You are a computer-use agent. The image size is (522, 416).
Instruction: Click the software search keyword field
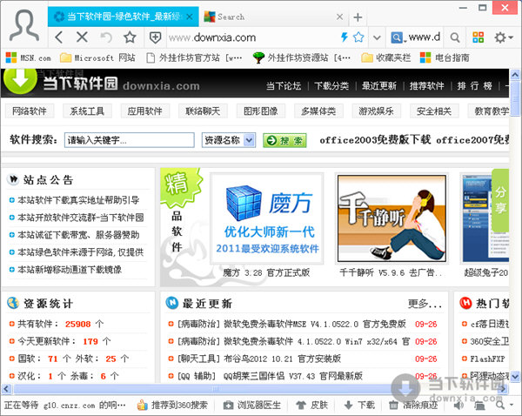click(x=129, y=140)
